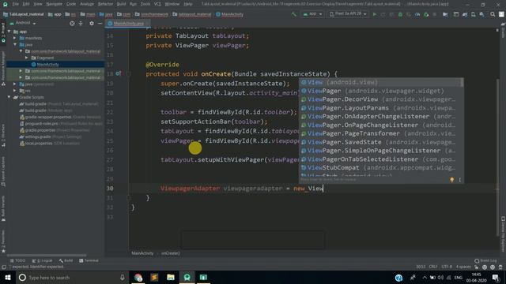The image size is (506, 284).
Task: Click the Make Project hammer icon
Action: click(293, 14)
